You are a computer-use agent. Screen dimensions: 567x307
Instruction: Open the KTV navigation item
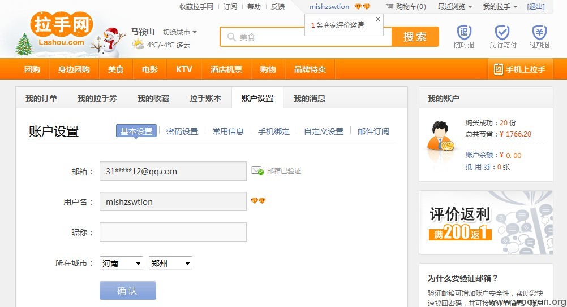pyautogui.click(x=184, y=69)
